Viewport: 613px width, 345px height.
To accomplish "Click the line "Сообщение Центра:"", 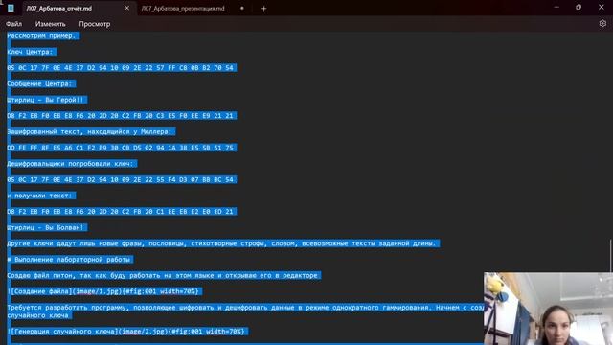I will [x=39, y=84].
